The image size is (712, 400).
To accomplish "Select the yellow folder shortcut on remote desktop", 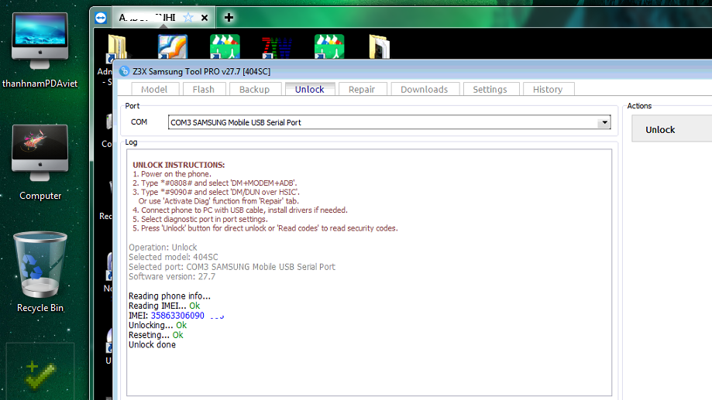I will click(117, 47).
